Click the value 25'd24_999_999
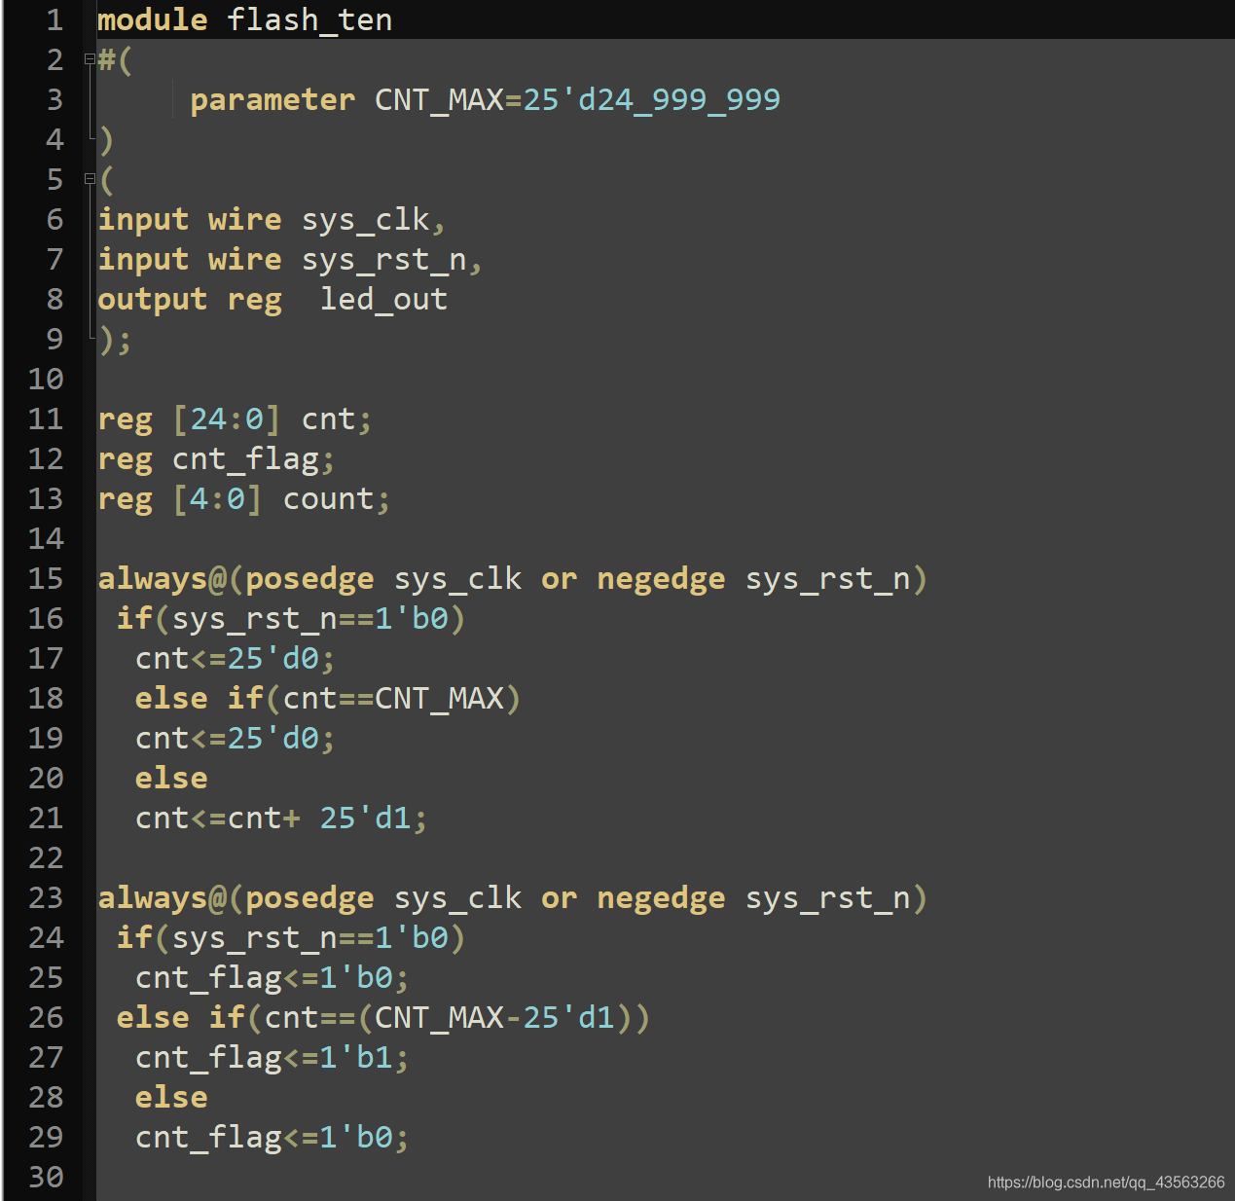This screenshot has width=1235, height=1201. click(652, 99)
